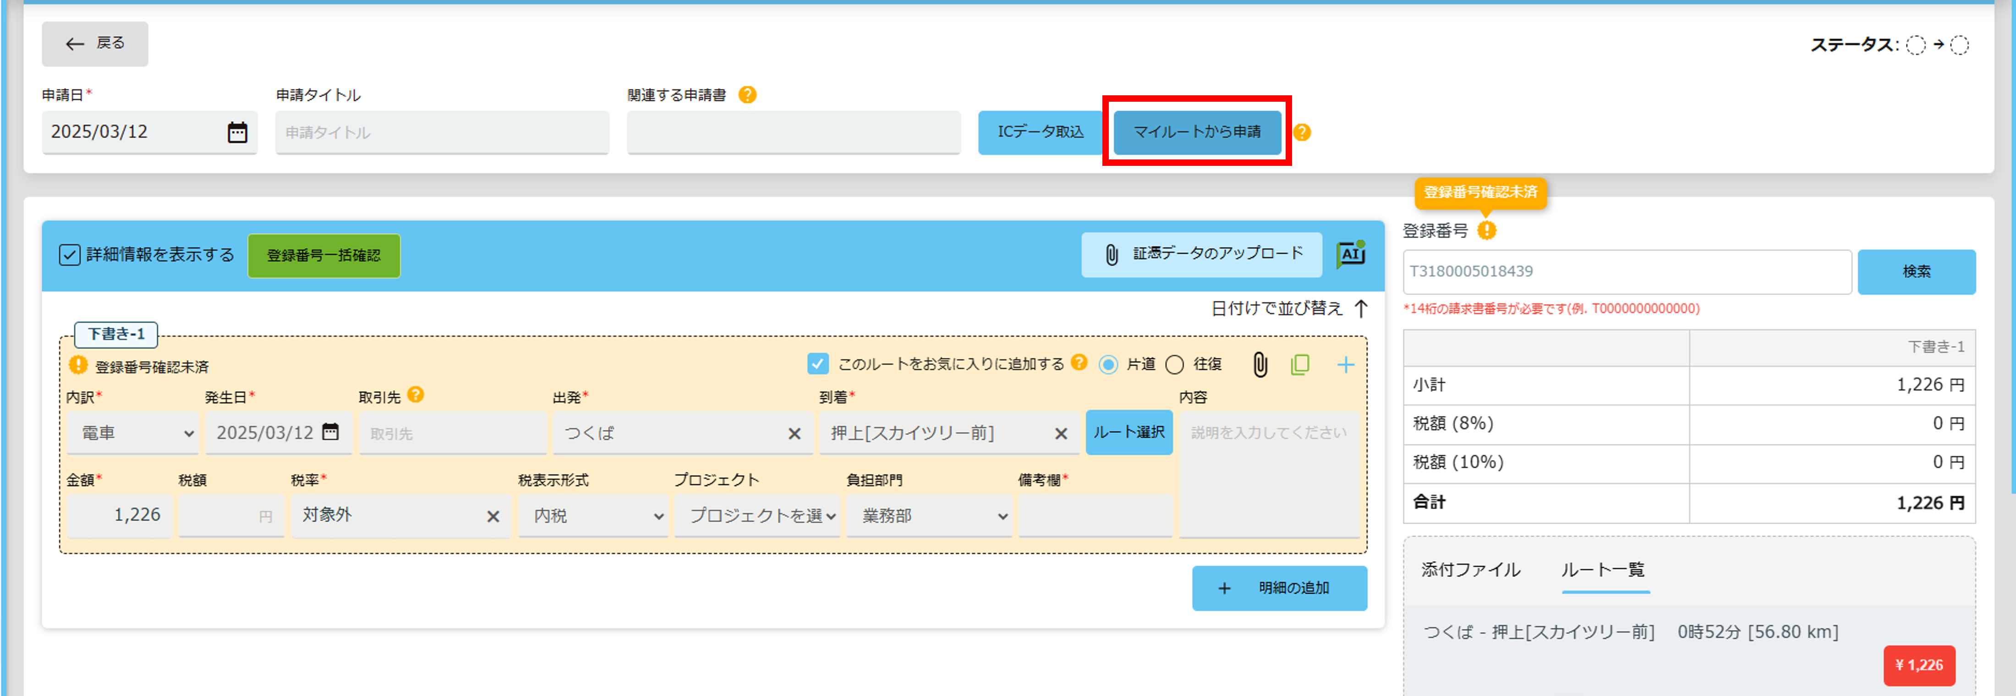Clear the 出発 つくば field with X
The image size is (2016, 696).
pyautogui.click(x=794, y=433)
